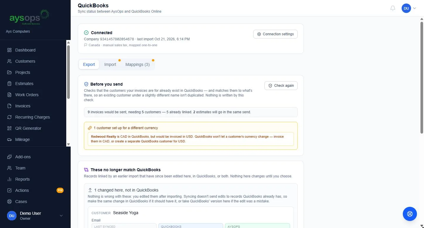The image size is (424, 228).
Task: Expand the top-right user menu chevron
Action: tap(415, 8)
